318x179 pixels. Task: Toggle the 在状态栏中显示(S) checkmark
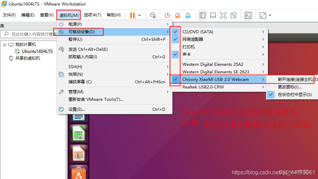coord(271,95)
